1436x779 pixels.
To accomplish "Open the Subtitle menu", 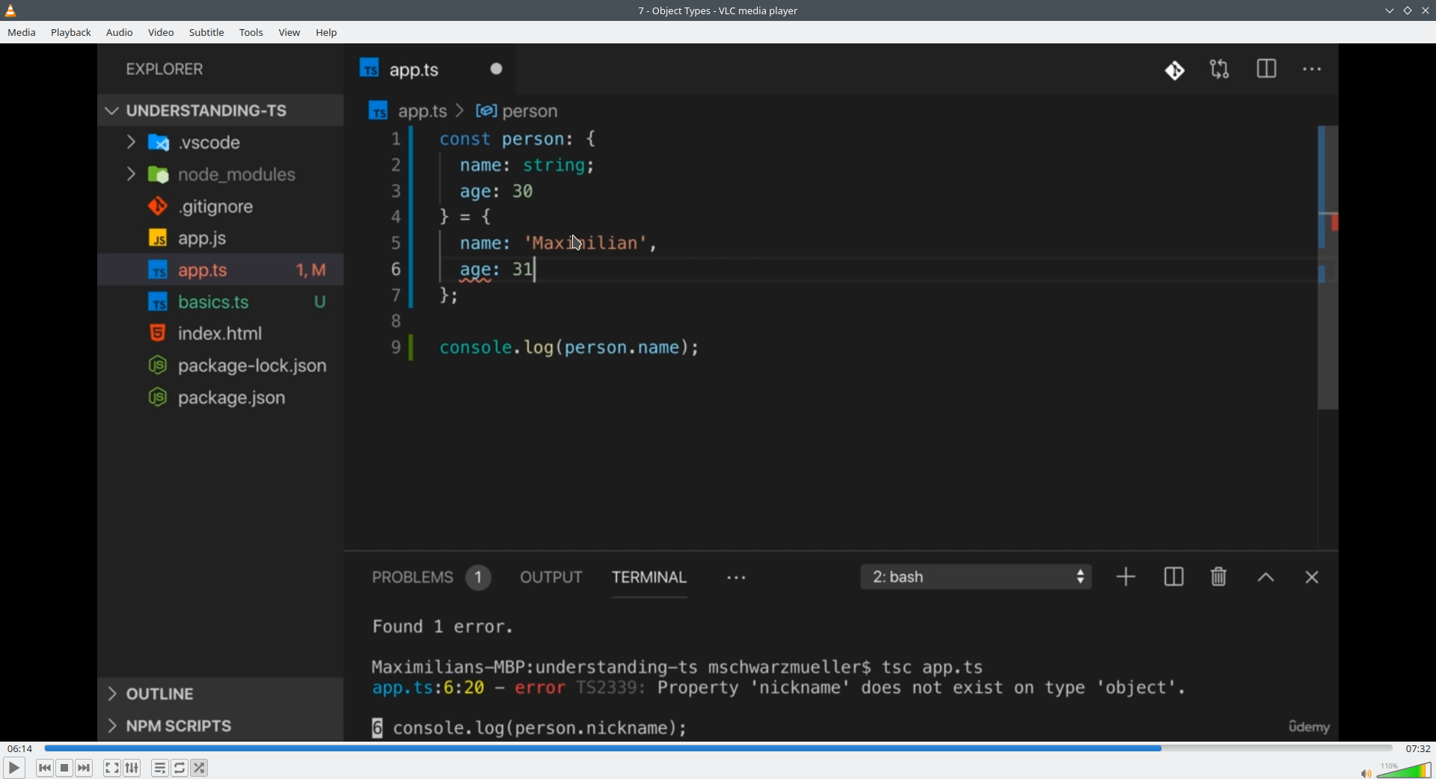I will pyautogui.click(x=207, y=33).
